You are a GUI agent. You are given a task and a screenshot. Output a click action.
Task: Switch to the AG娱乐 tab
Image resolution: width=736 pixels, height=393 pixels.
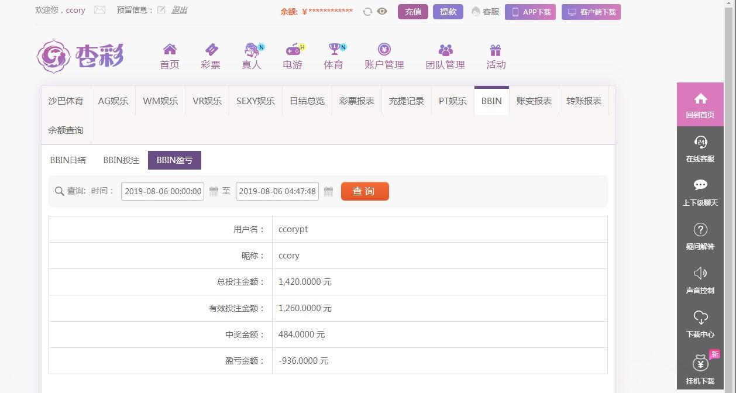113,101
